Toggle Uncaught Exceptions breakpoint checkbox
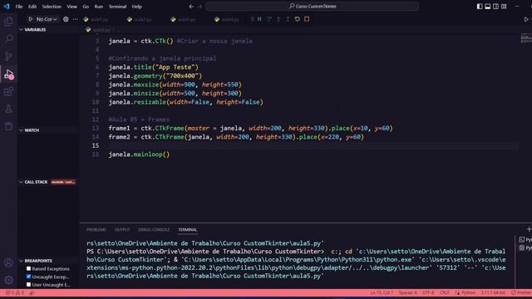 (28, 277)
